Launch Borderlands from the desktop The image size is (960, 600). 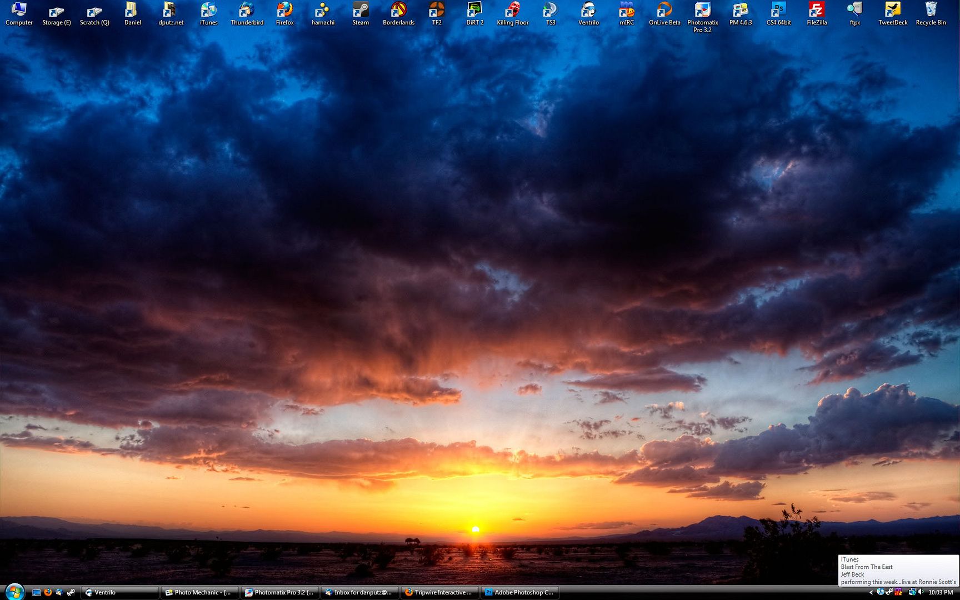398,11
